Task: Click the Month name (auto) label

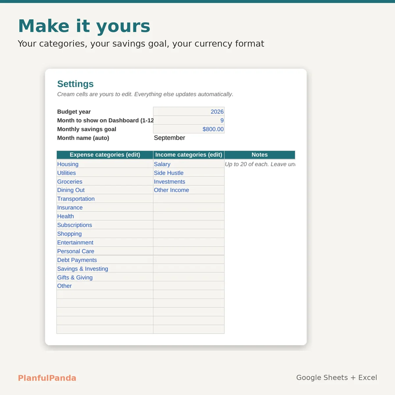Action: tap(83, 138)
